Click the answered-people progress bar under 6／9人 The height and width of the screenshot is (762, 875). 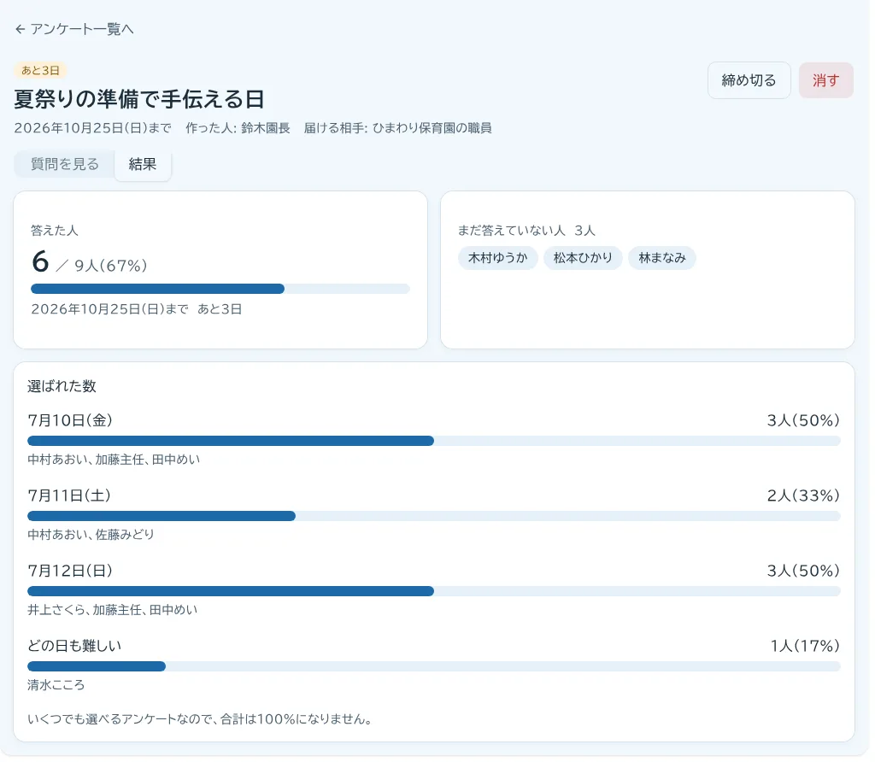click(x=220, y=289)
